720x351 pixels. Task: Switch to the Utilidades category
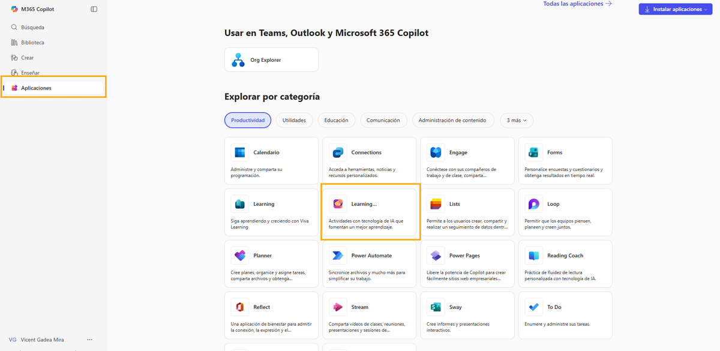[294, 120]
